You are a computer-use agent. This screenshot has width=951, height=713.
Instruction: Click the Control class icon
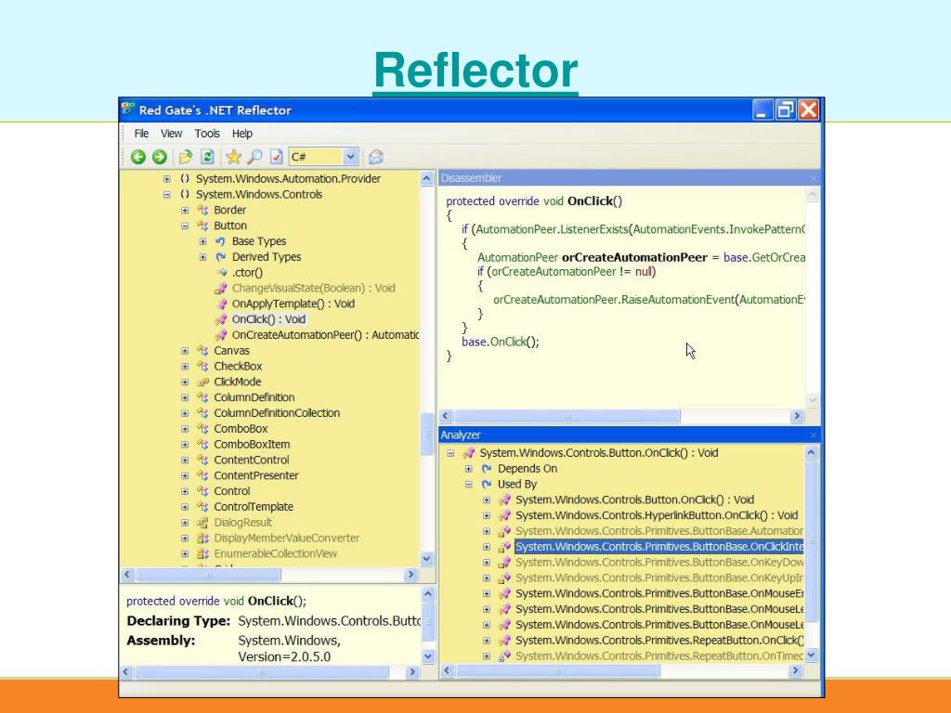coord(202,491)
